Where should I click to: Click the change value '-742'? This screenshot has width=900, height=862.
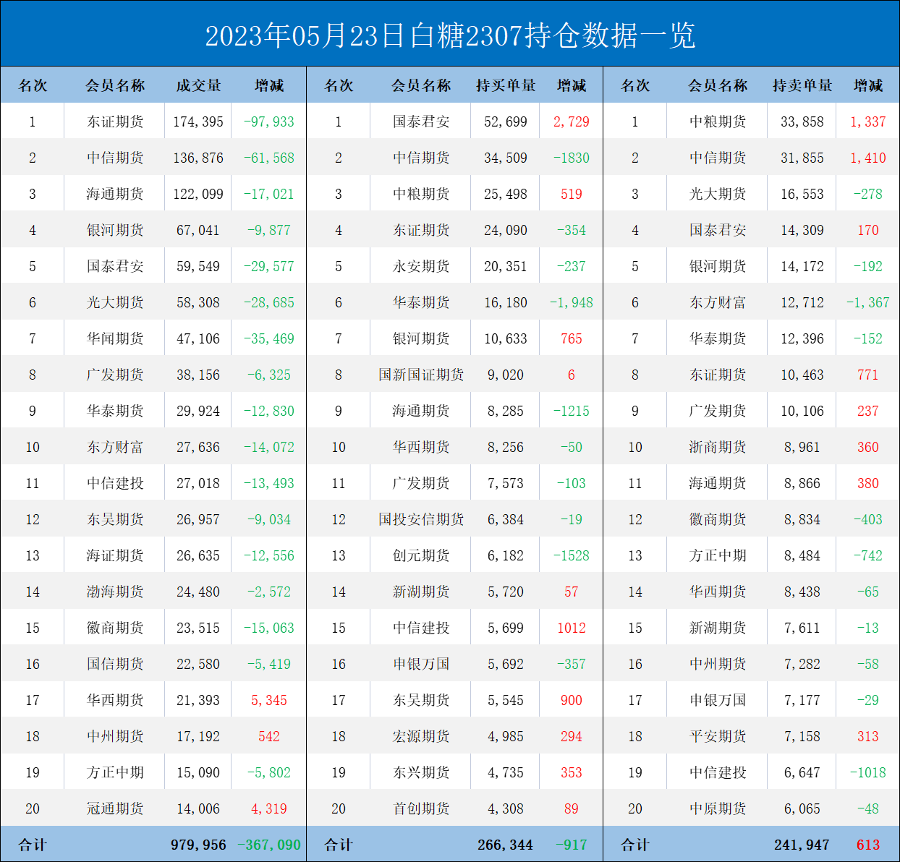tap(868, 555)
